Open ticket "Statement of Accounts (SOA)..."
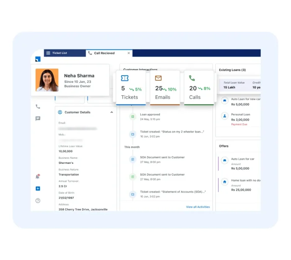291x260 pixels. [173, 192]
